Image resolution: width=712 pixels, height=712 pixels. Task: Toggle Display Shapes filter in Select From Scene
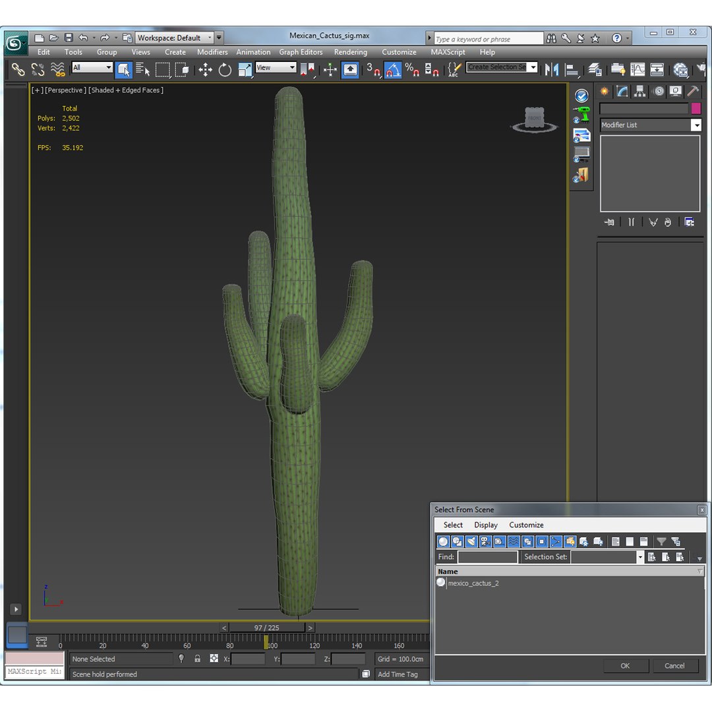[x=458, y=541]
